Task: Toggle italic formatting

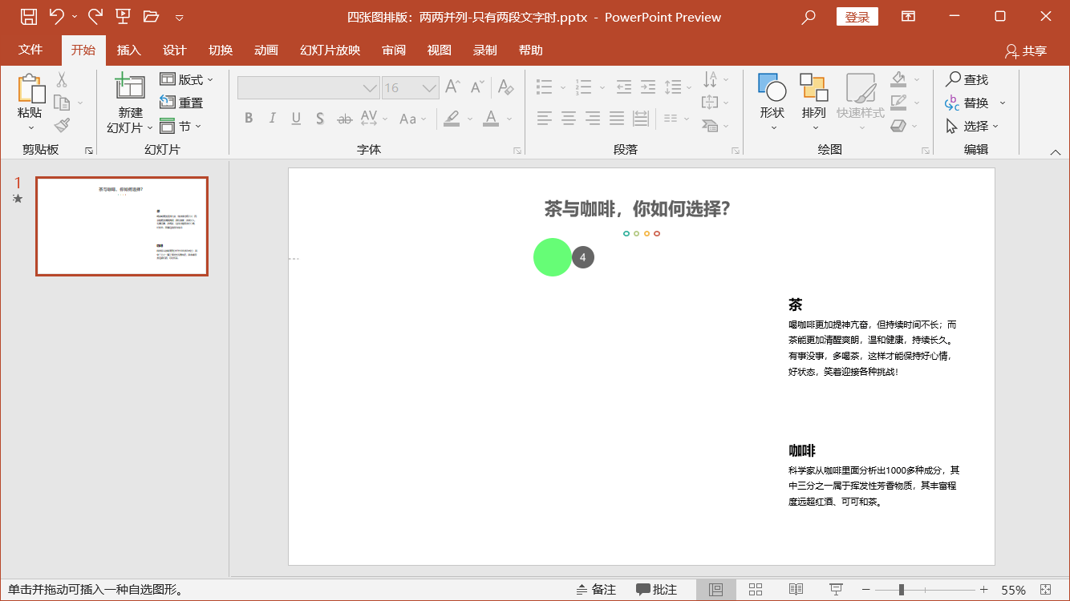Action: coord(272,119)
